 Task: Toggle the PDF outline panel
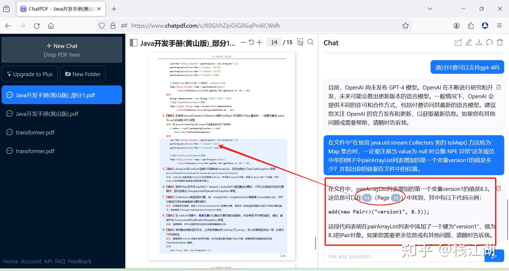[x=133, y=42]
